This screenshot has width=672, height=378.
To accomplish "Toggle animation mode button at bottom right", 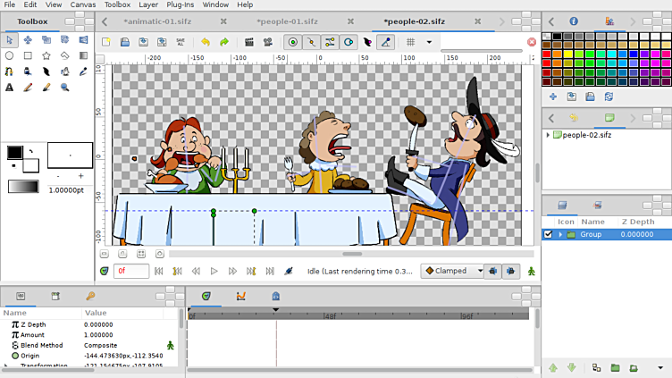I will (531, 271).
